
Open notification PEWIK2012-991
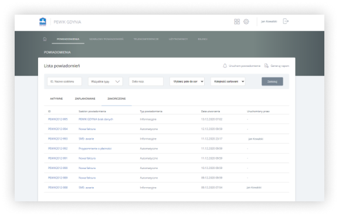point(57,158)
